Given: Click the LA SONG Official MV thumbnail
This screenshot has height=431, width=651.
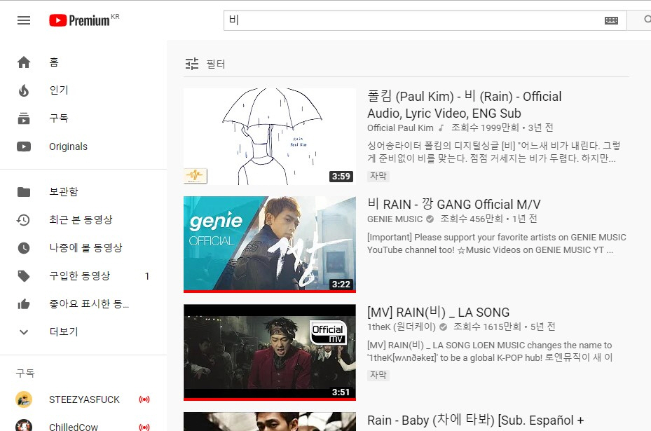Looking at the screenshot, I should pos(270,352).
